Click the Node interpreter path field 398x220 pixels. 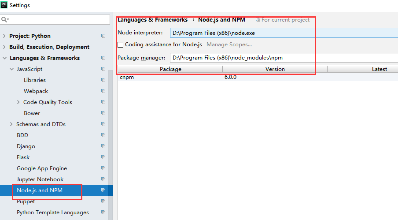pyautogui.click(x=284, y=33)
